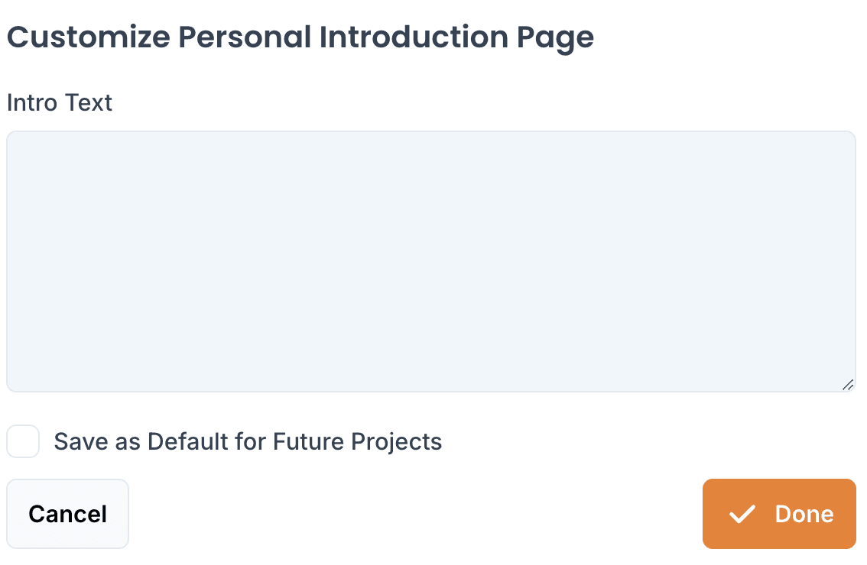Enable Save as Default for Future Projects
This screenshot has height=565, width=867.
(23, 441)
